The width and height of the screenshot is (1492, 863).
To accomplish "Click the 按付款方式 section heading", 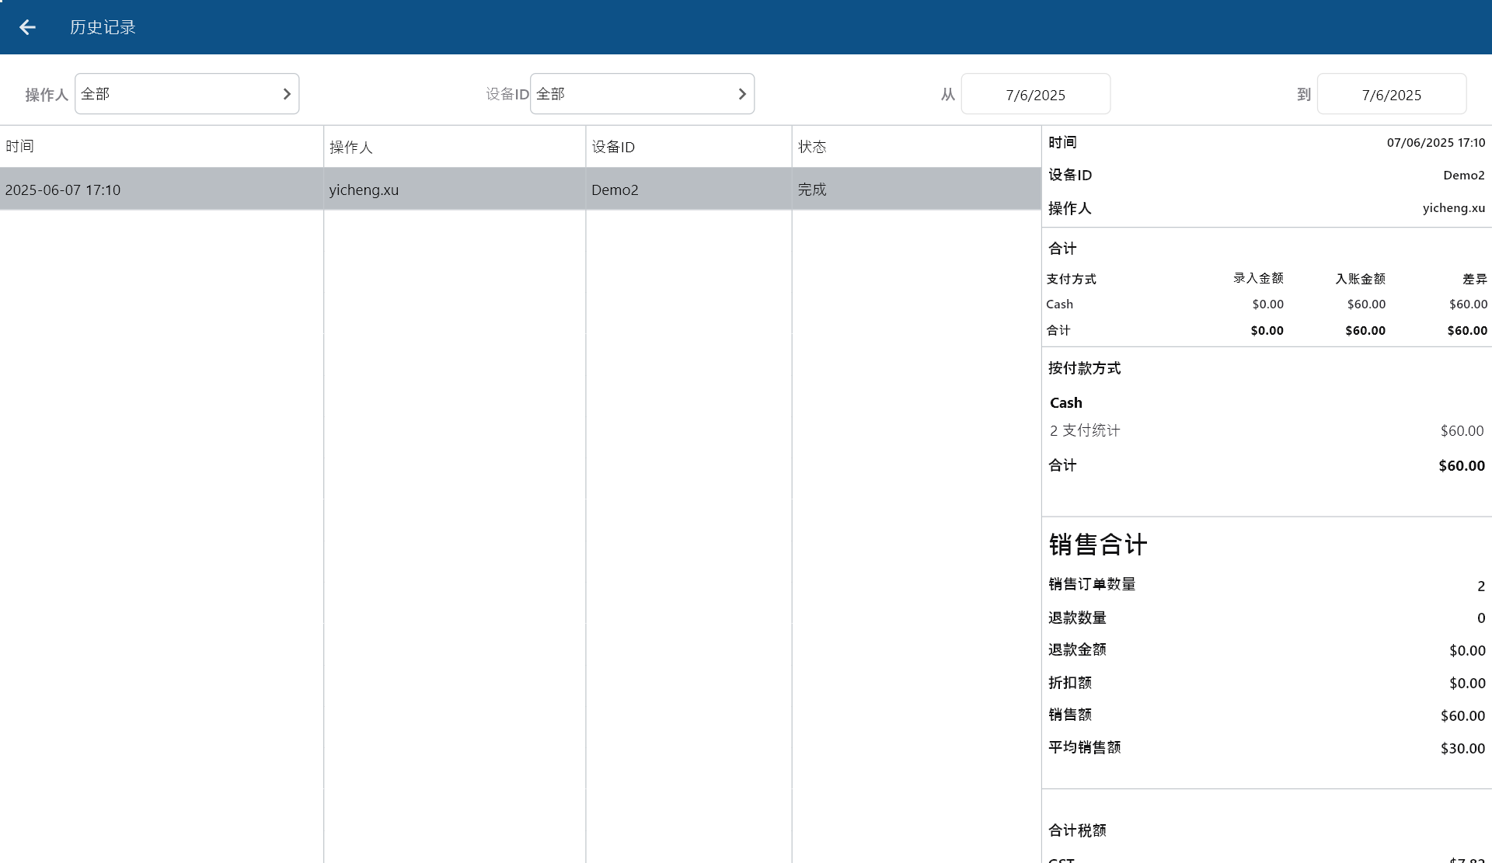I will tap(1084, 368).
